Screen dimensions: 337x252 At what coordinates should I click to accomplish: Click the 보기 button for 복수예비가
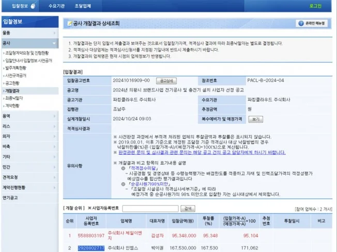point(255,119)
